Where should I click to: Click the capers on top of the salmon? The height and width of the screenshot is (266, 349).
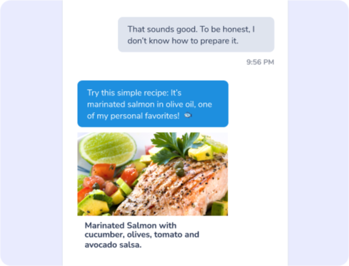tap(179, 169)
